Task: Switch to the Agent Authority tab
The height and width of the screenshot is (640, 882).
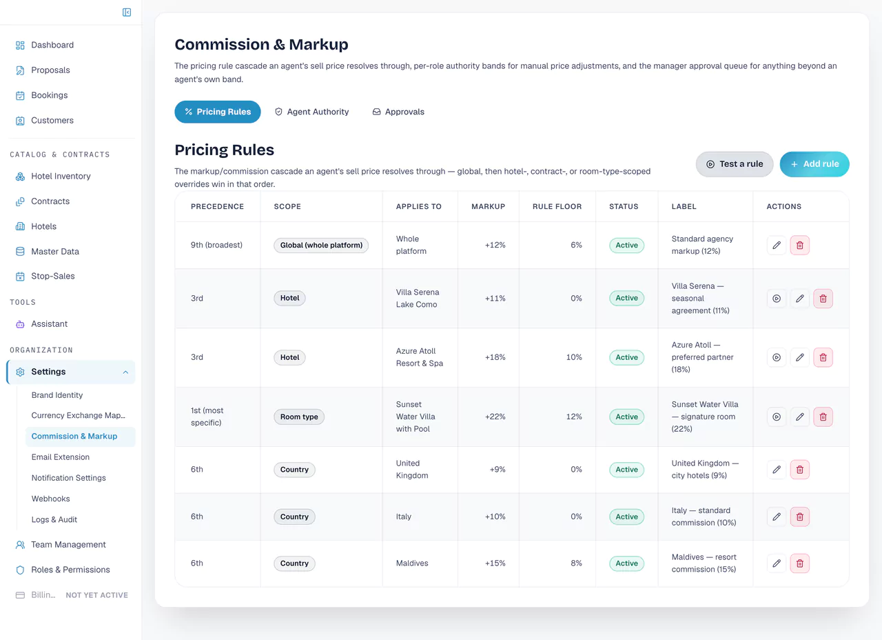Action: click(x=311, y=112)
